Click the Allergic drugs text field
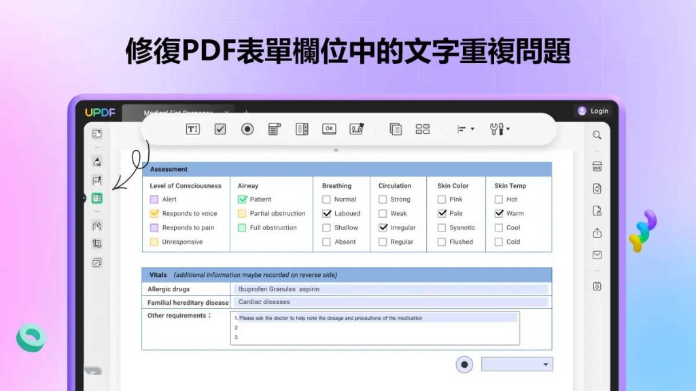Screen dimensions: 696x391 coord(391,289)
